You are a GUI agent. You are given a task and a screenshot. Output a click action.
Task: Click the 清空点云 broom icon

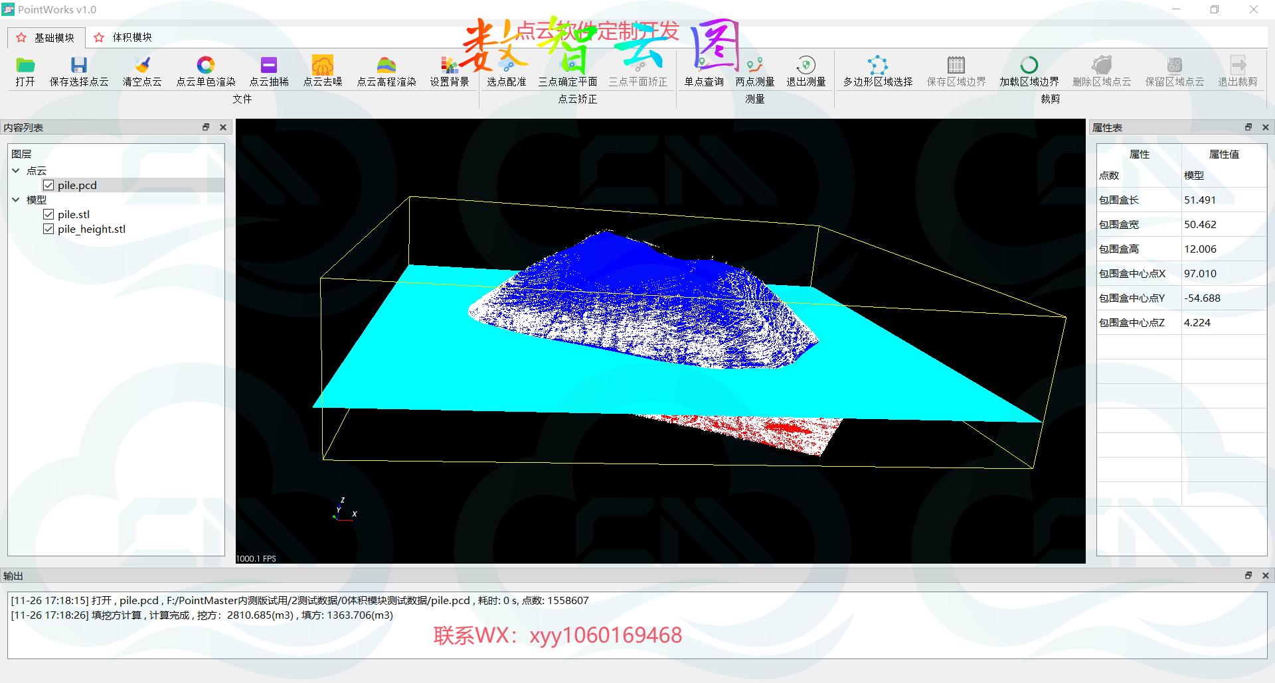click(x=142, y=66)
